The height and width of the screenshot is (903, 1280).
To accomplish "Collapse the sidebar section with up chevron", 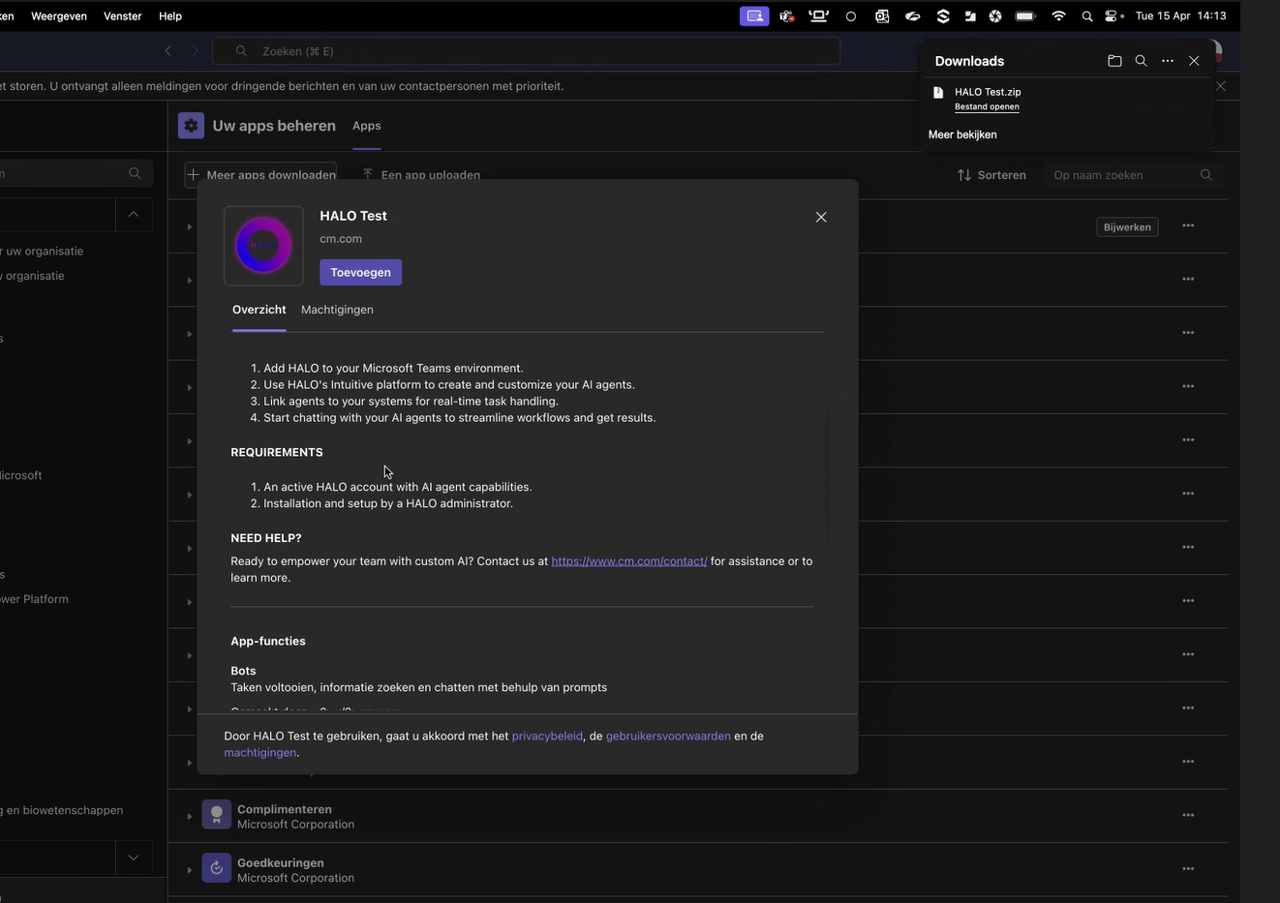I will pyautogui.click(x=134, y=214).
